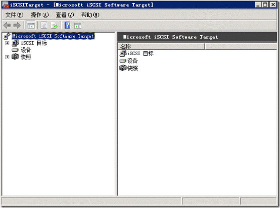
Task: Click the 设备 drive icon in the tree
Action: 15,50
